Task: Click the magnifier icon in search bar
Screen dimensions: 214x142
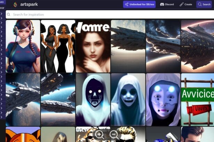Action: click(x=8, y=15)
